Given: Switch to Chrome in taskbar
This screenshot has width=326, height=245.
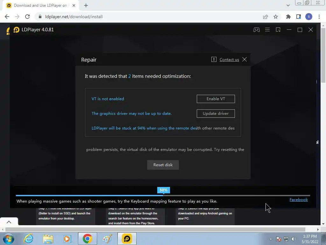Looking at the screenshot, I should [x=87, y=239].
